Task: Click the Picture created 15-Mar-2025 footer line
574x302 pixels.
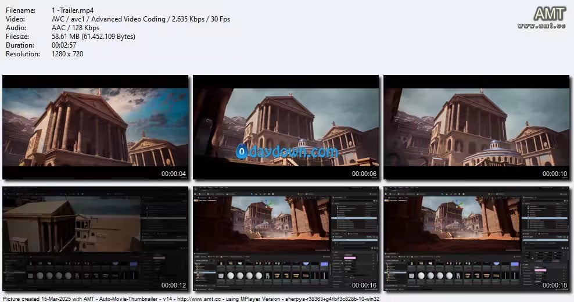Action: click(x=191, y=299)
